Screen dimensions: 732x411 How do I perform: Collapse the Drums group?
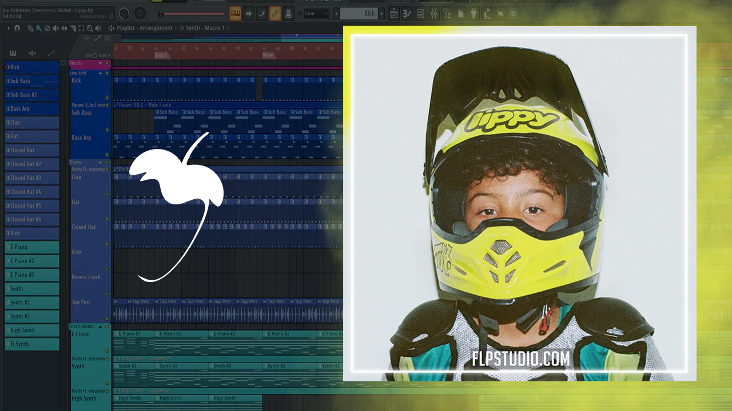[x=100, y=163]
